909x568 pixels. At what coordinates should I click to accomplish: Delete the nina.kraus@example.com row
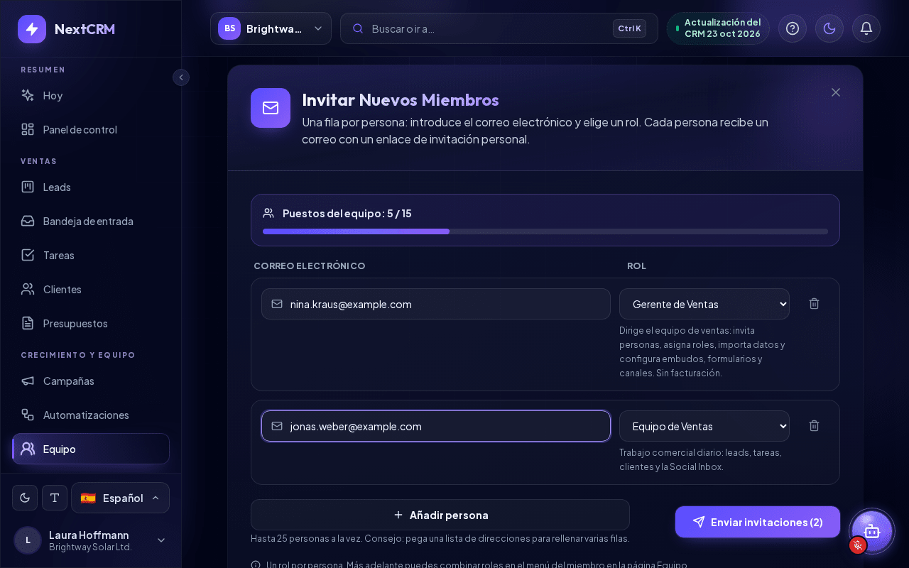point(815,304)
